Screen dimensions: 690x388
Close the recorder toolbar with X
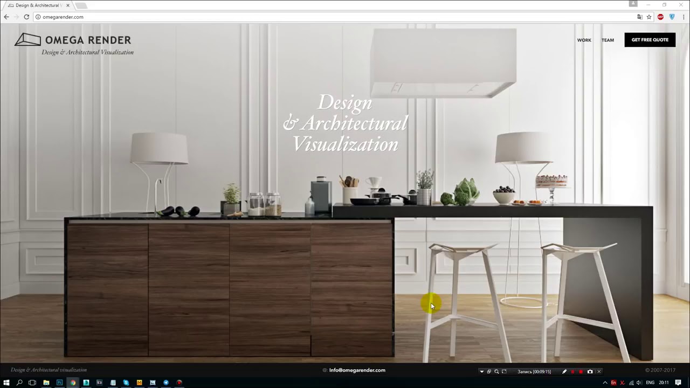599,371
